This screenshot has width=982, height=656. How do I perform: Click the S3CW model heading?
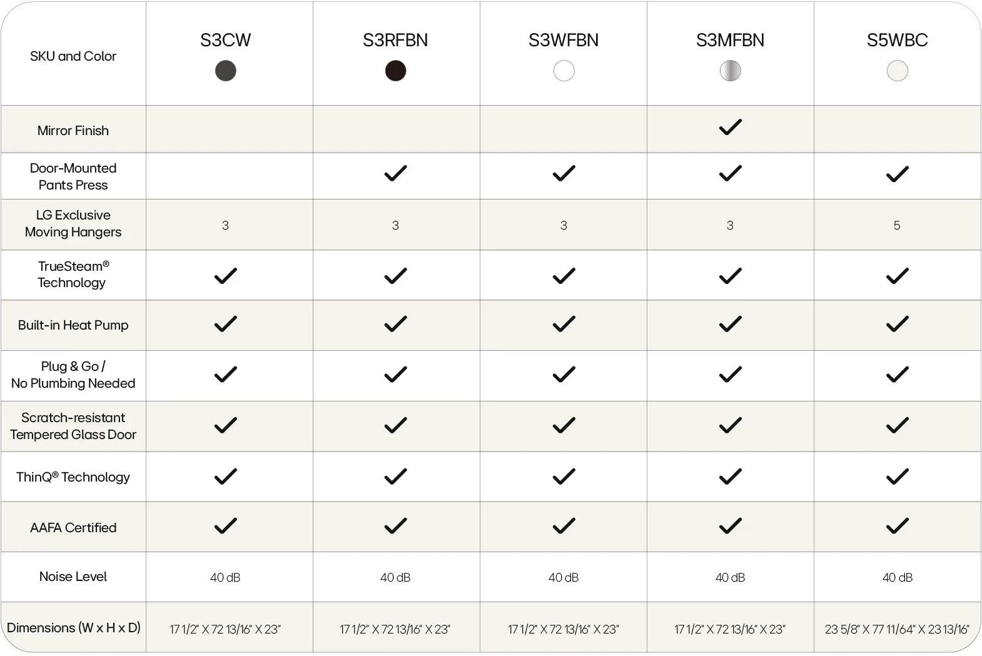point(225,40)
